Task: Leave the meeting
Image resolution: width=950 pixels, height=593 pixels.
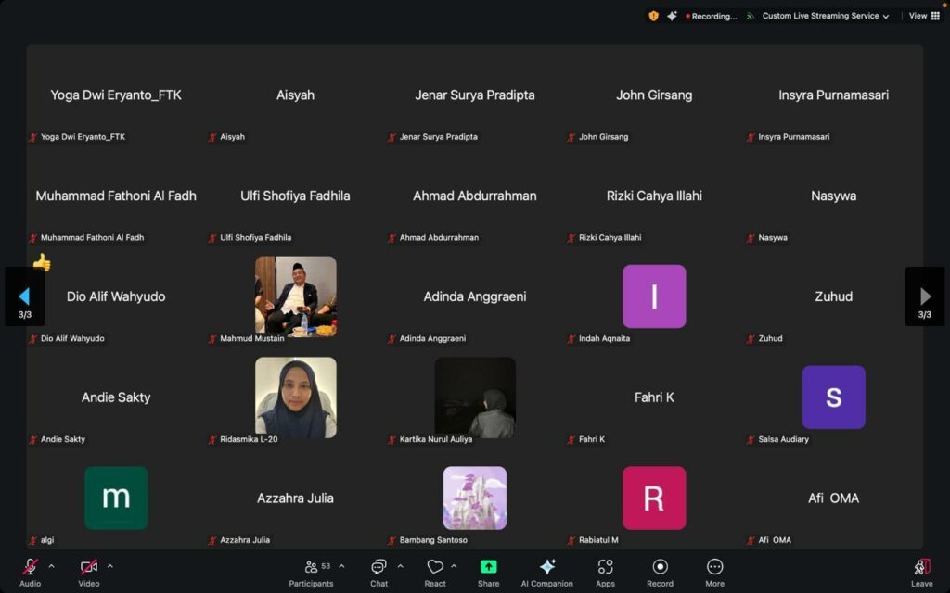Action: (921, 567)
